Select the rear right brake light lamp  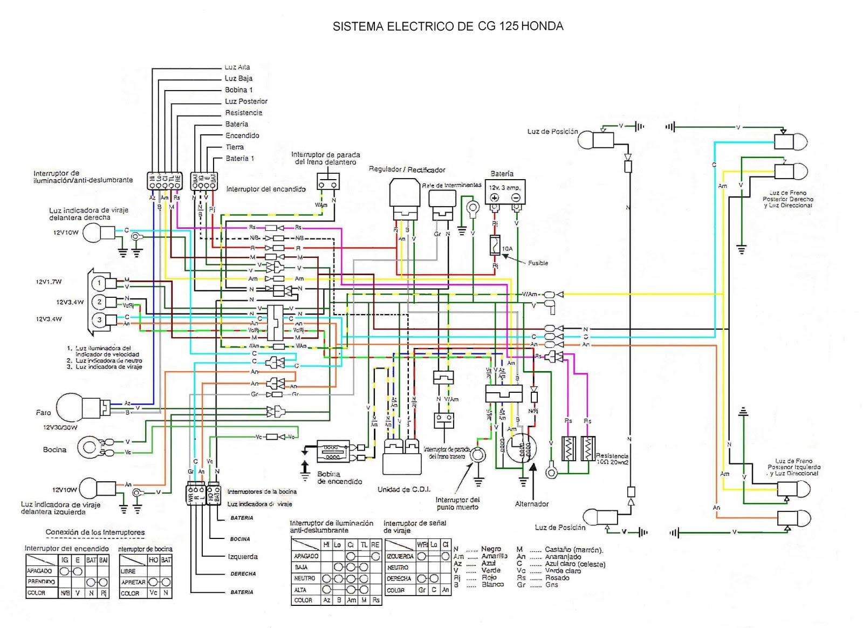(x=791, y=172)
